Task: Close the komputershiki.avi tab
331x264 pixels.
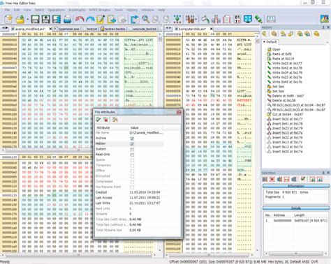Action: coord(212,29)
